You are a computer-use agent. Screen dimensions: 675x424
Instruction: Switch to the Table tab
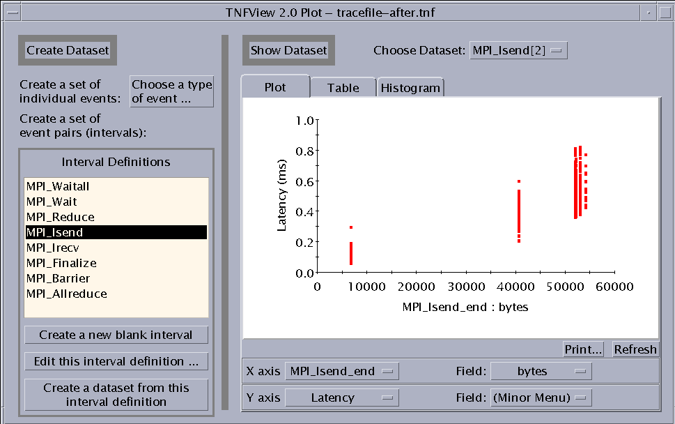click(x=343, y=88)
